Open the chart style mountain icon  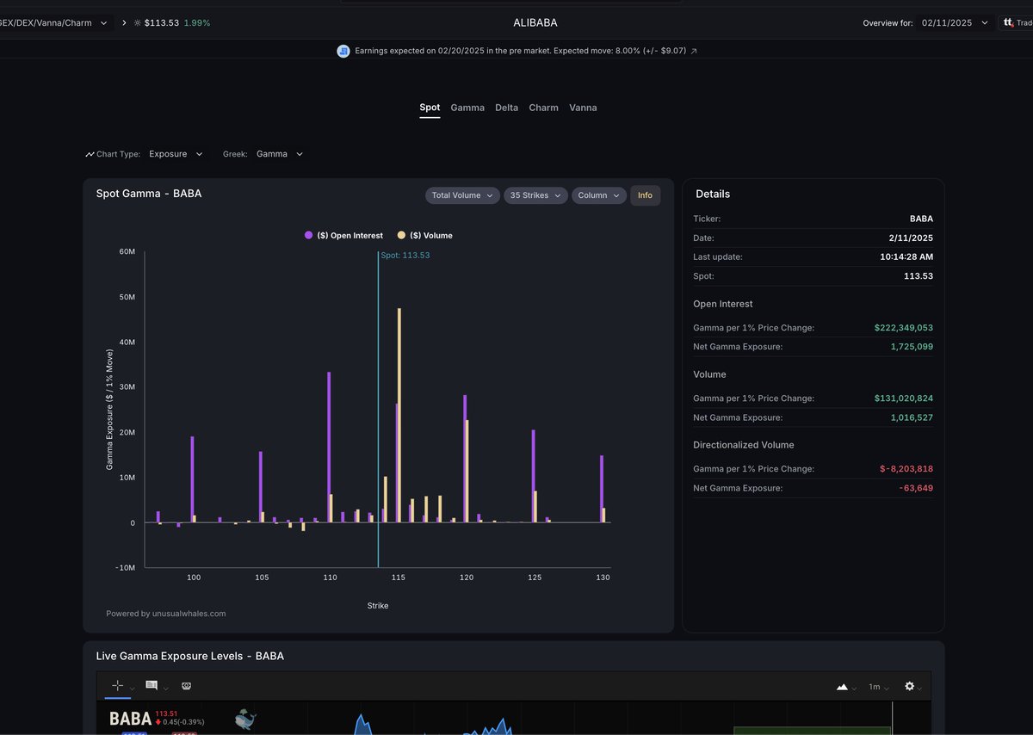[842, 687]
